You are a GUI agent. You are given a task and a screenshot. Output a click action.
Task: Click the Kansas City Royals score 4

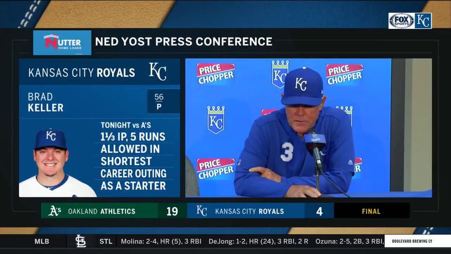pos(319,211)
